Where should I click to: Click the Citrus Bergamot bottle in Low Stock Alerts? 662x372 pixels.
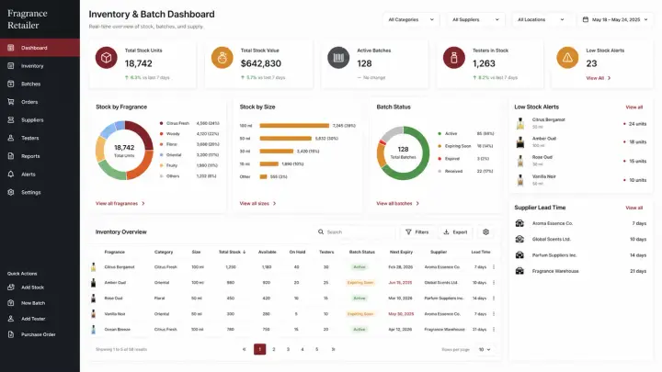(520, 123)
